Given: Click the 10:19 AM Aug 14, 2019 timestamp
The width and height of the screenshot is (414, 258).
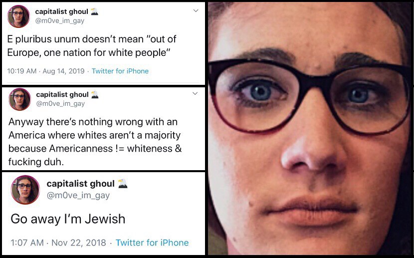Looking at the screenshot, I should (46, 71).
